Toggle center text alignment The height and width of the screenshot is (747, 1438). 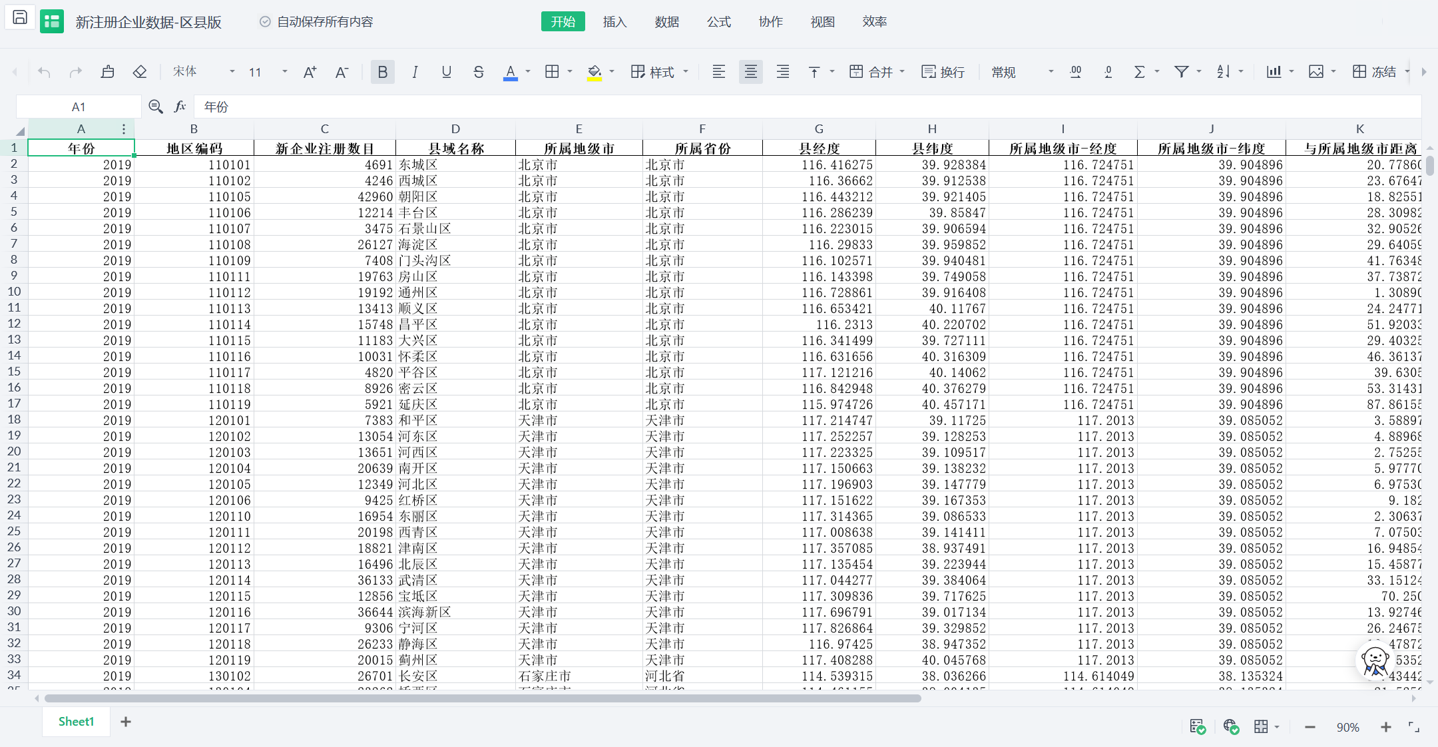coord(750,72)
